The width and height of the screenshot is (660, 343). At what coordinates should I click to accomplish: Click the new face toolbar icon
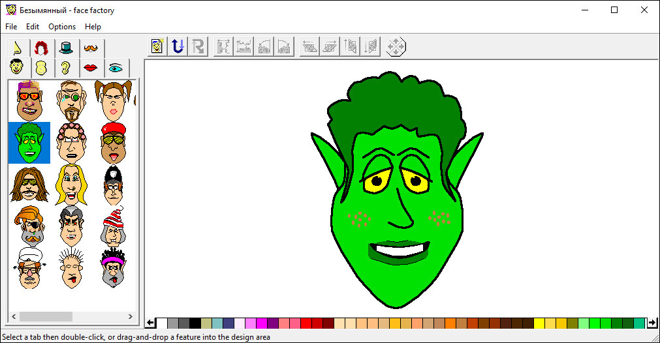coord(157,46)
